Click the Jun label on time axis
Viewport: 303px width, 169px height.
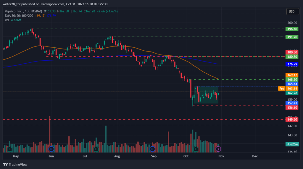51,156
